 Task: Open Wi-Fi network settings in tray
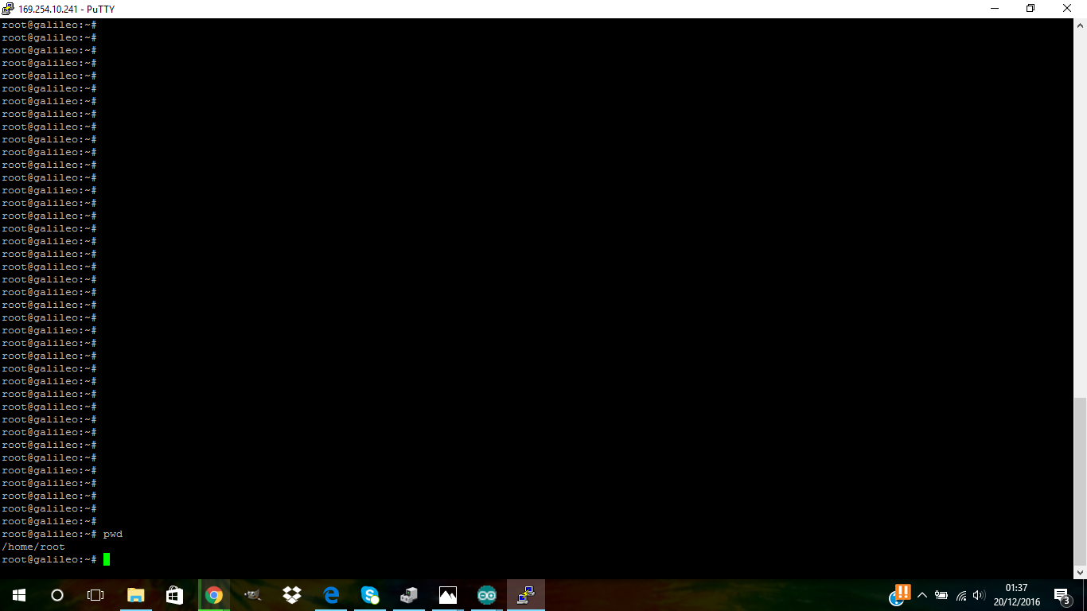point(960,595)
